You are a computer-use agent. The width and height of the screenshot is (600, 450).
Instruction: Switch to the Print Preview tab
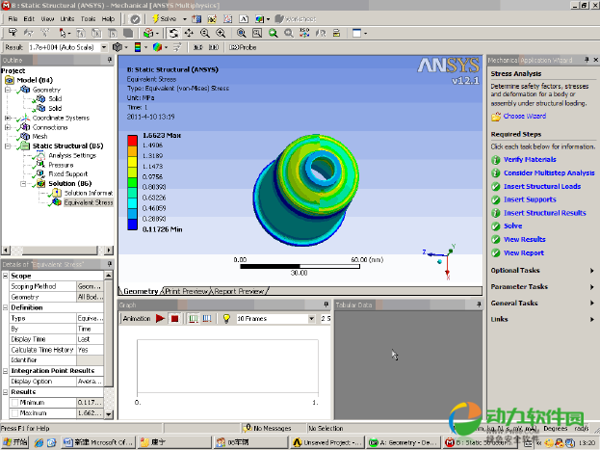pos(187,291)
